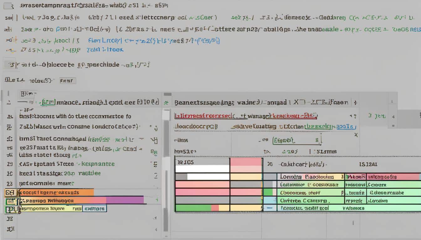Click the green star icon beside panel header
This screenshot has height=240, width=421.
[166, 102]
